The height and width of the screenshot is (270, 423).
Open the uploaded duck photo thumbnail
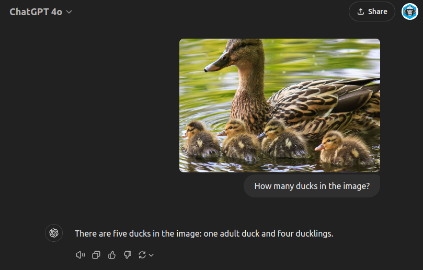[x=279, y=105]
